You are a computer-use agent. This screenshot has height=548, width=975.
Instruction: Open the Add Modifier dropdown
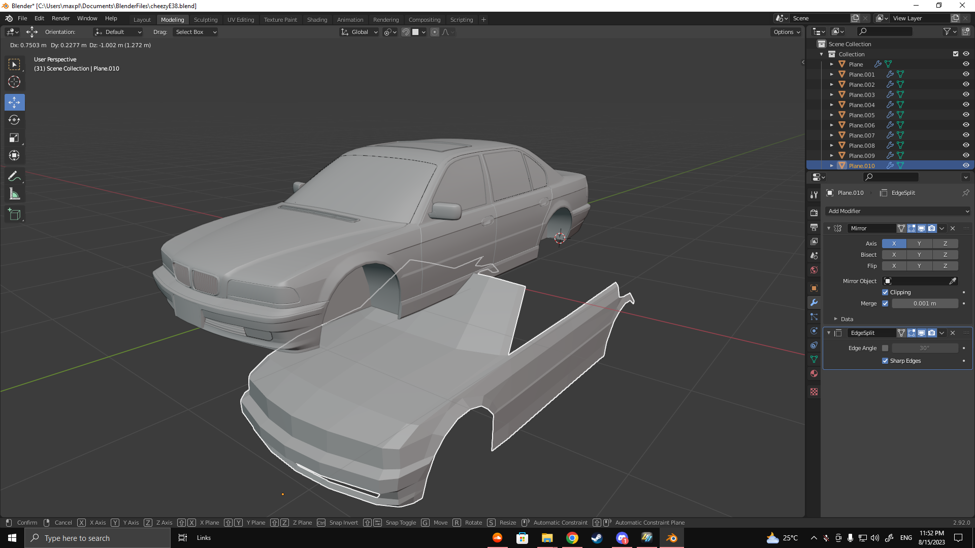[898, 211]
